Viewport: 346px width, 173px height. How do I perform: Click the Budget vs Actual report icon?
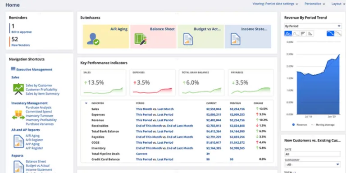[188, 39]
